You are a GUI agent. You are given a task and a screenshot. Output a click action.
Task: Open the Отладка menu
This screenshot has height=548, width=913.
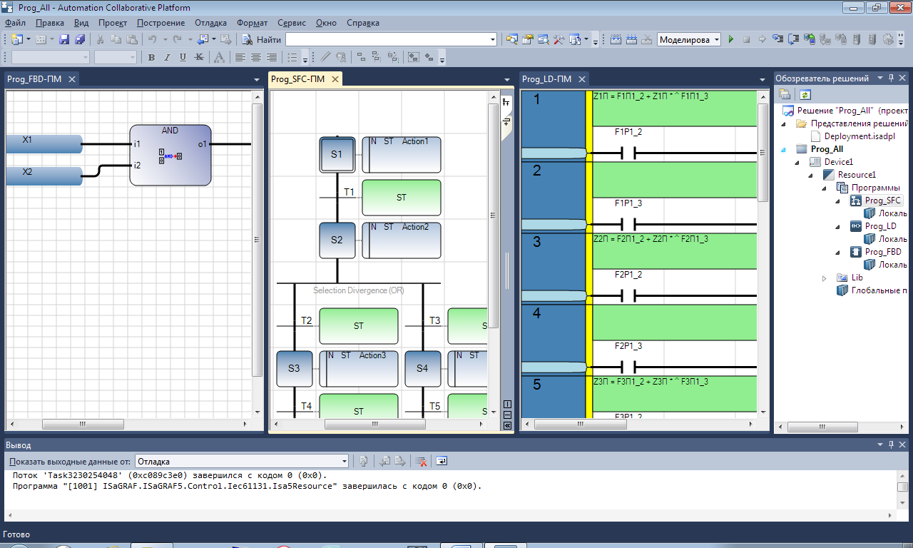(x=211, y=23)
